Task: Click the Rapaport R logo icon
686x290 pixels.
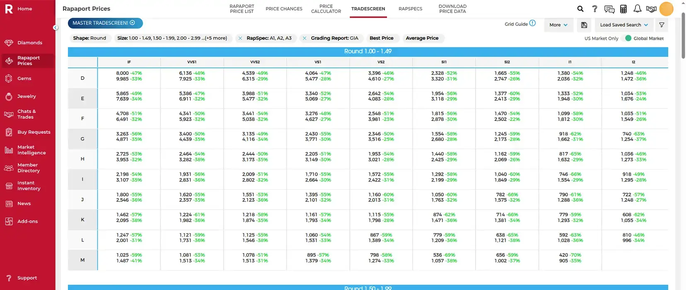Action: [x=9, y=9]
